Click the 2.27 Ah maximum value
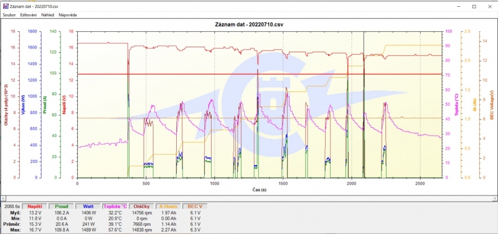The image size is (498, 234). (169, 230)
